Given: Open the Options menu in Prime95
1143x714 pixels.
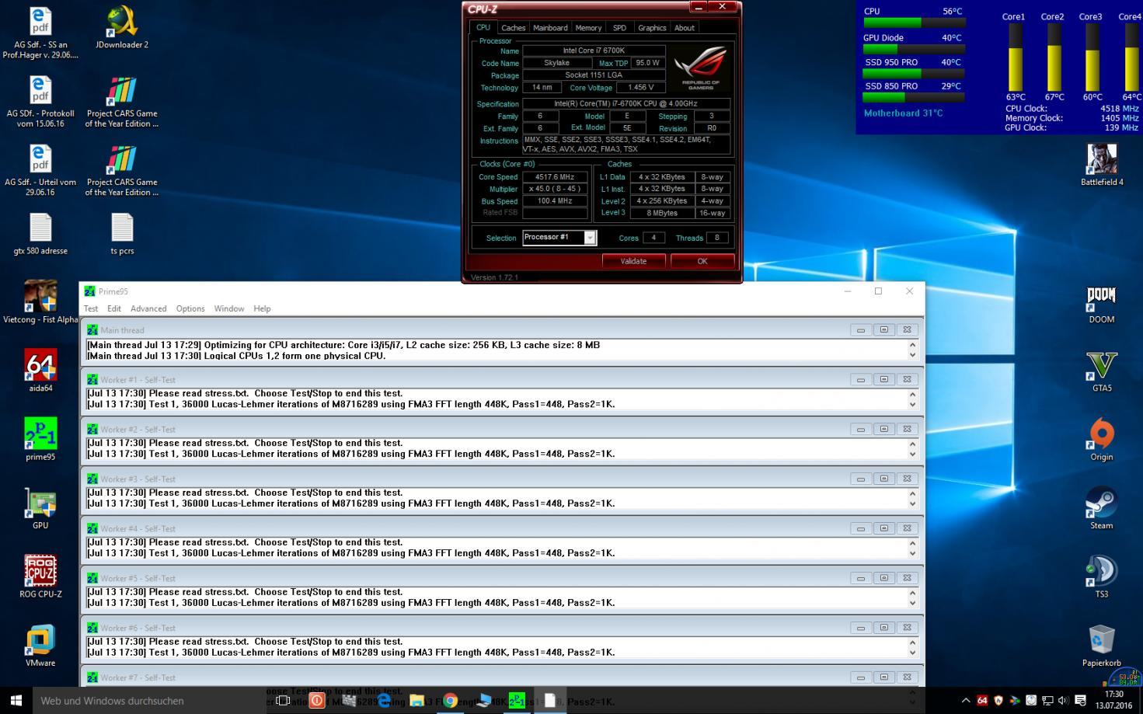Looking at the screenshot, I should [190, 308].
